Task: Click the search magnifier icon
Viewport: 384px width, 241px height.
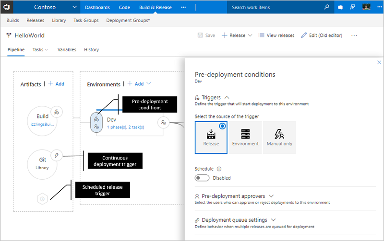Action: click(x=327, y=7)
